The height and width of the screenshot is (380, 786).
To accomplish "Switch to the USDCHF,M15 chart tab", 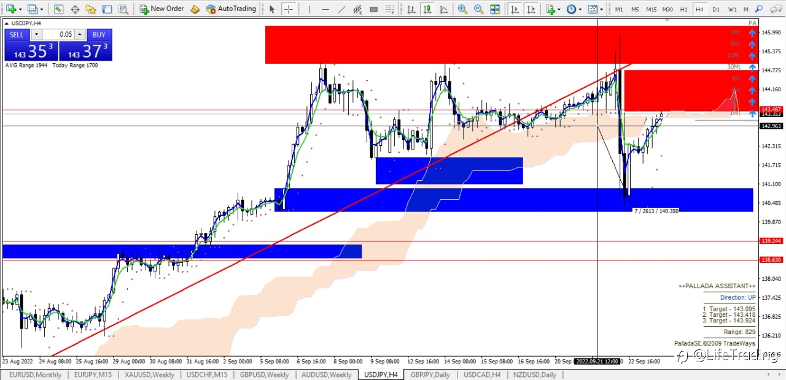I will (x=206, y=374).
